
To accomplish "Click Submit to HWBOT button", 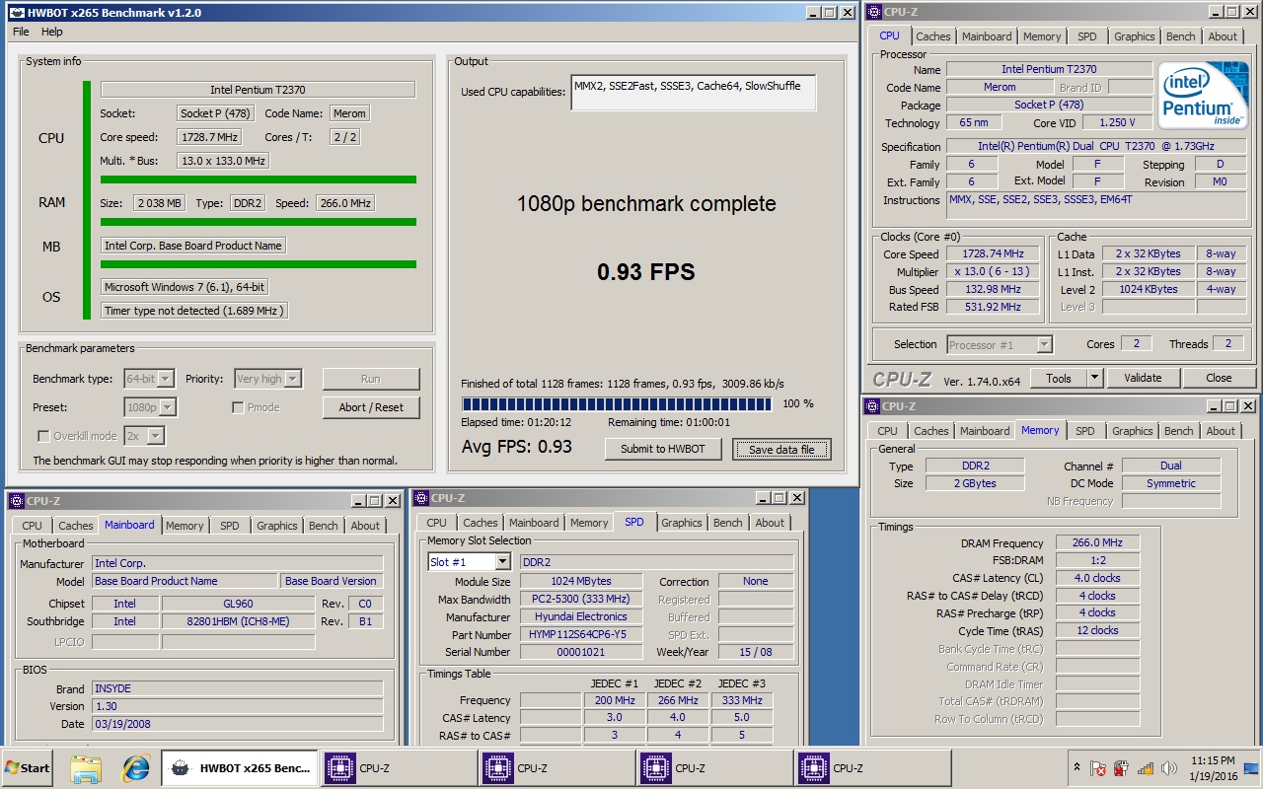I will coord(663,449).
